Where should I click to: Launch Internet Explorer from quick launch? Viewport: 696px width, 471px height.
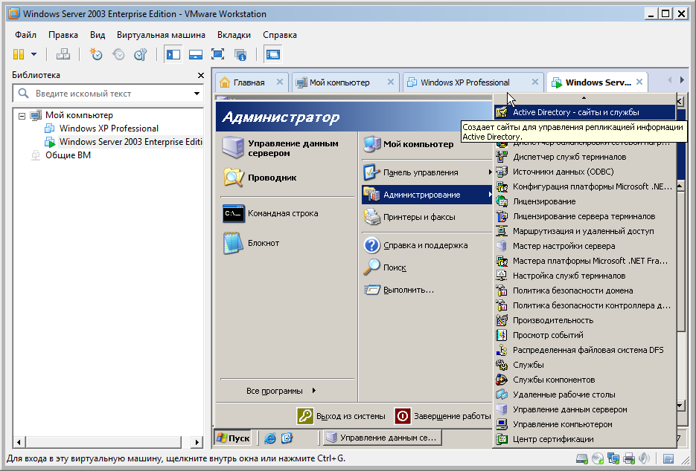pyautogui.click(x=270, y=438)
